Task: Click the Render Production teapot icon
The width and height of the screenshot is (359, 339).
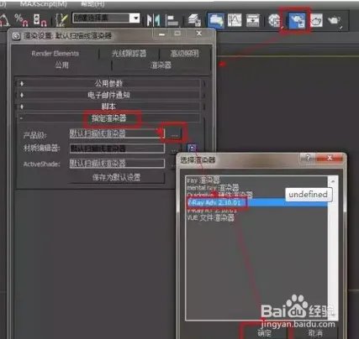Action: (x=335, y=21)
